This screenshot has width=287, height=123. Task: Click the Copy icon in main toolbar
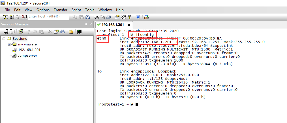(x=75, y=17)
